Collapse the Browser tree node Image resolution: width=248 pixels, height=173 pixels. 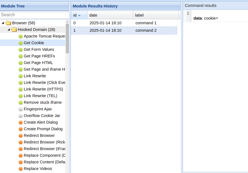coord(3,23)
